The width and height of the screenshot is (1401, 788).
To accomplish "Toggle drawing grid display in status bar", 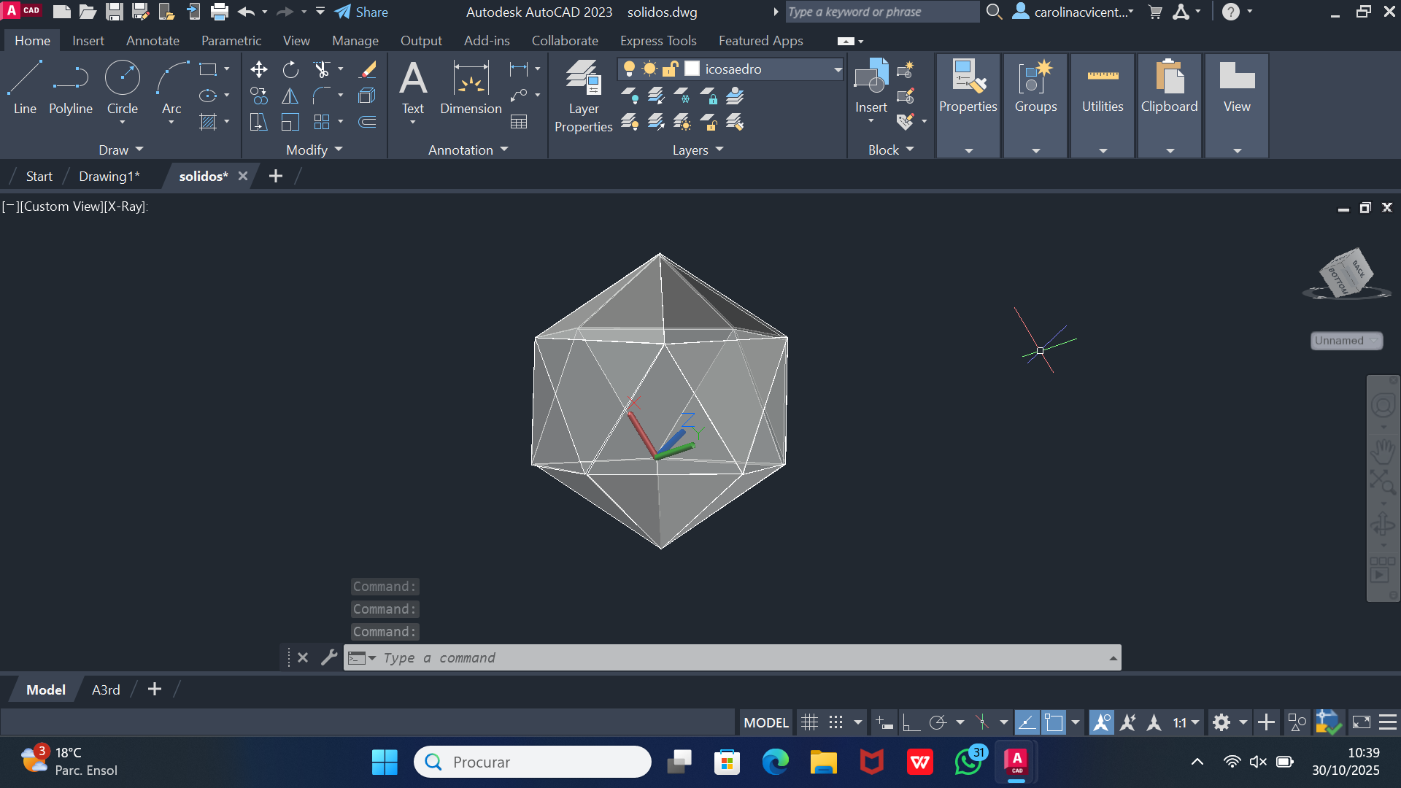I will click(809, 722).
